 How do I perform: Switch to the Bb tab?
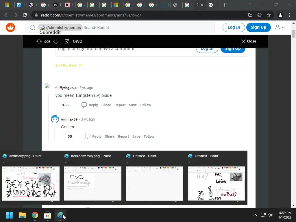pos(55,5)
